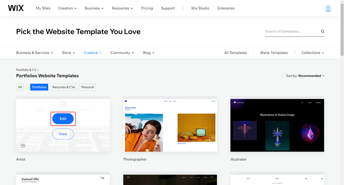Select the All filter chip
Image resolution: width=344 pixels, height=185 pixels.
tap(20, 87)
